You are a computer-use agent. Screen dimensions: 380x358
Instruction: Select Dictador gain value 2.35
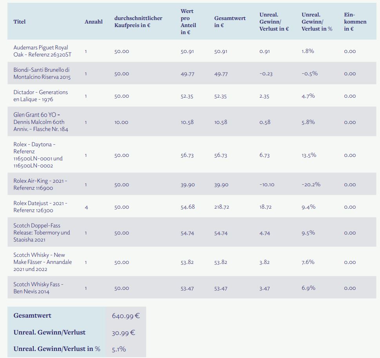(264, 96)
